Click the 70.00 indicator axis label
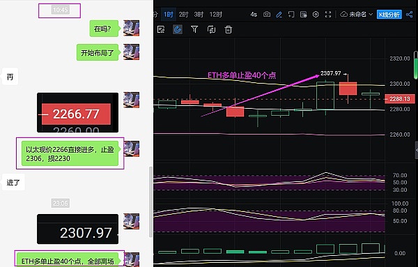 pyautogui.click(x=400, y=175)
